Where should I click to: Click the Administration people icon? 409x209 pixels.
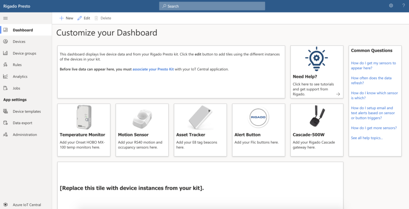pos(6,135)
